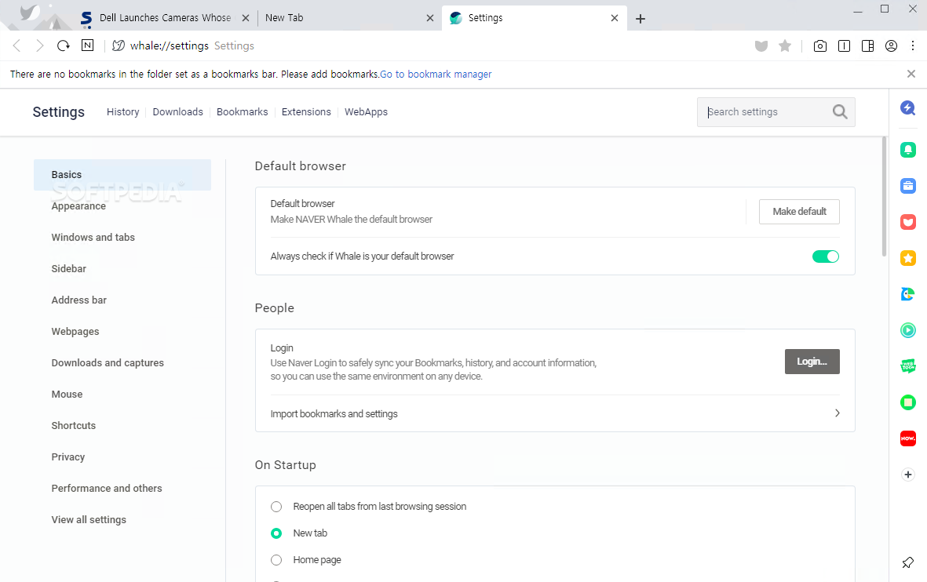The width and height of the screenshot is (927, 582).
Task: Click the settings page vertical scrollbar
Action: (x=885, y=197)
